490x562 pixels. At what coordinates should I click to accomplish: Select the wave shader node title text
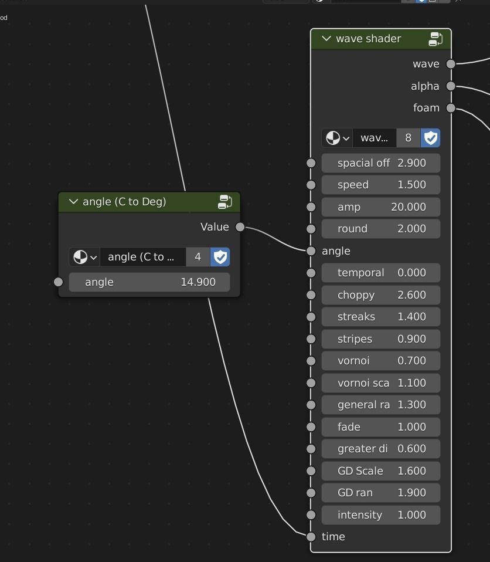pyautogui.click(x=368, y=39)
